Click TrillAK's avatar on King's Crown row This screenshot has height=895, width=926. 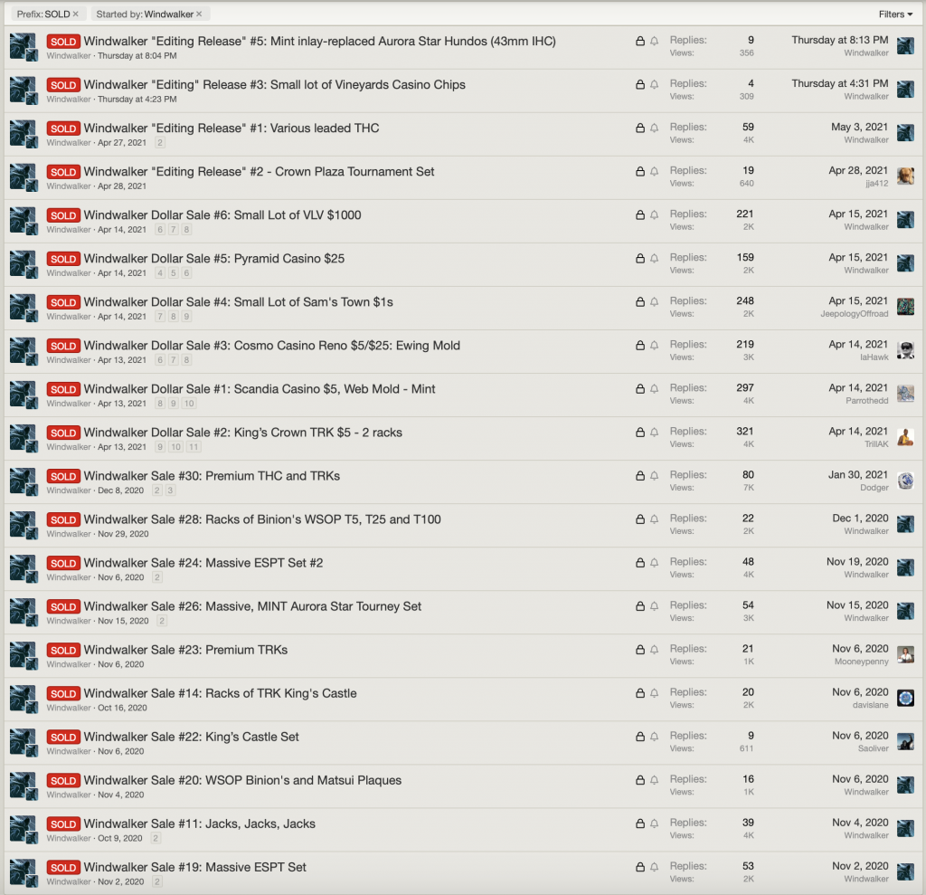click(x=905, y=436)
